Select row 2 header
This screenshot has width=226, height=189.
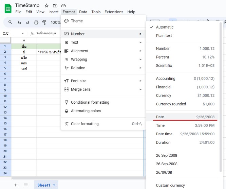point(5,52)
